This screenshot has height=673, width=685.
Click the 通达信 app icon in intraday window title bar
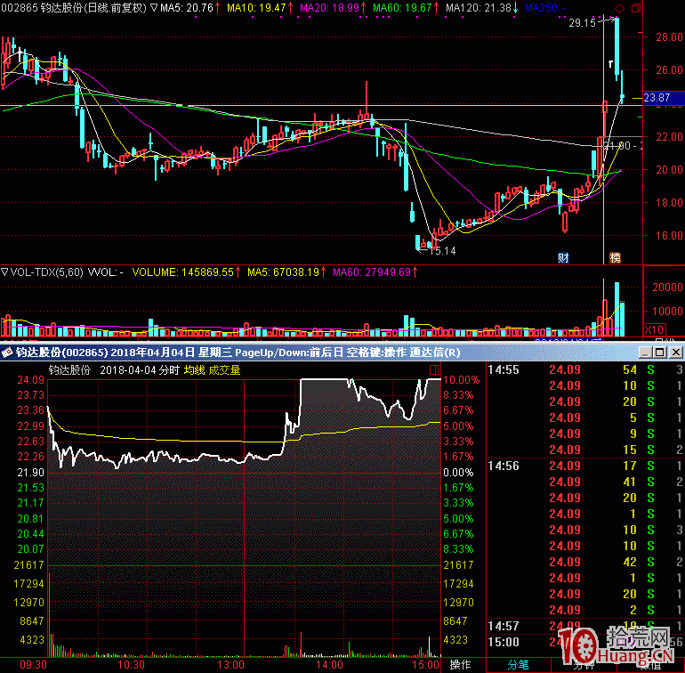[x=6, y=352]
